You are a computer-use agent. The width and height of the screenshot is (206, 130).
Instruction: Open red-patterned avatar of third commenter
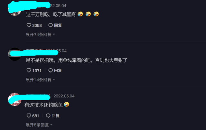(15, 99)
